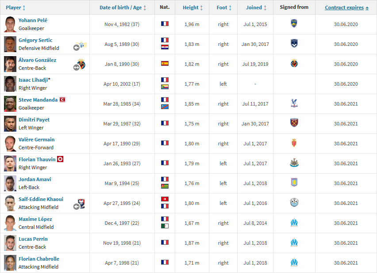Click the West Ham crest beside Dimitri Payet
Image resolution: width=377 pixels, height=273 pixels.
[294, 123]
